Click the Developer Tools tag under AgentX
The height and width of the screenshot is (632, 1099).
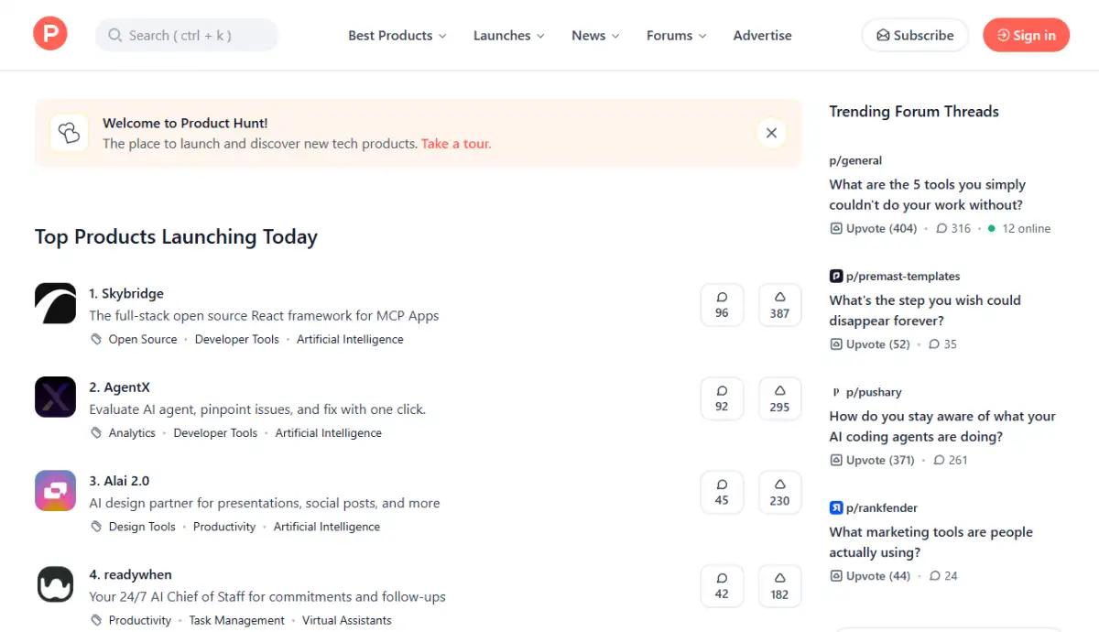(x=215, y=432)
